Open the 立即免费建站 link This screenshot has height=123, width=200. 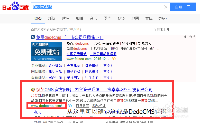pyautogui.click(x=77, y=54)
